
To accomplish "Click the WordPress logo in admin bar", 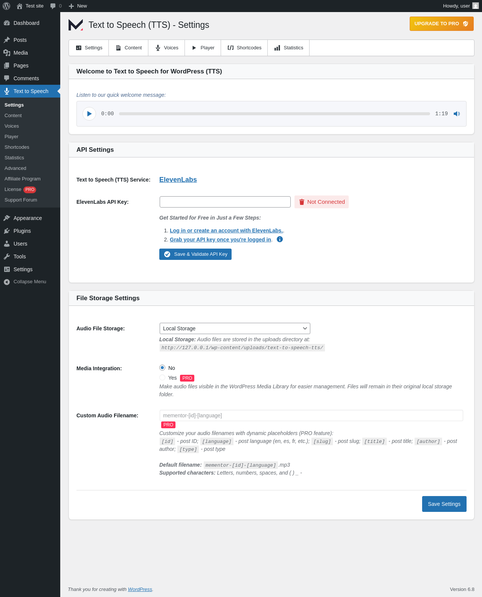I will (x=6, y=6).
